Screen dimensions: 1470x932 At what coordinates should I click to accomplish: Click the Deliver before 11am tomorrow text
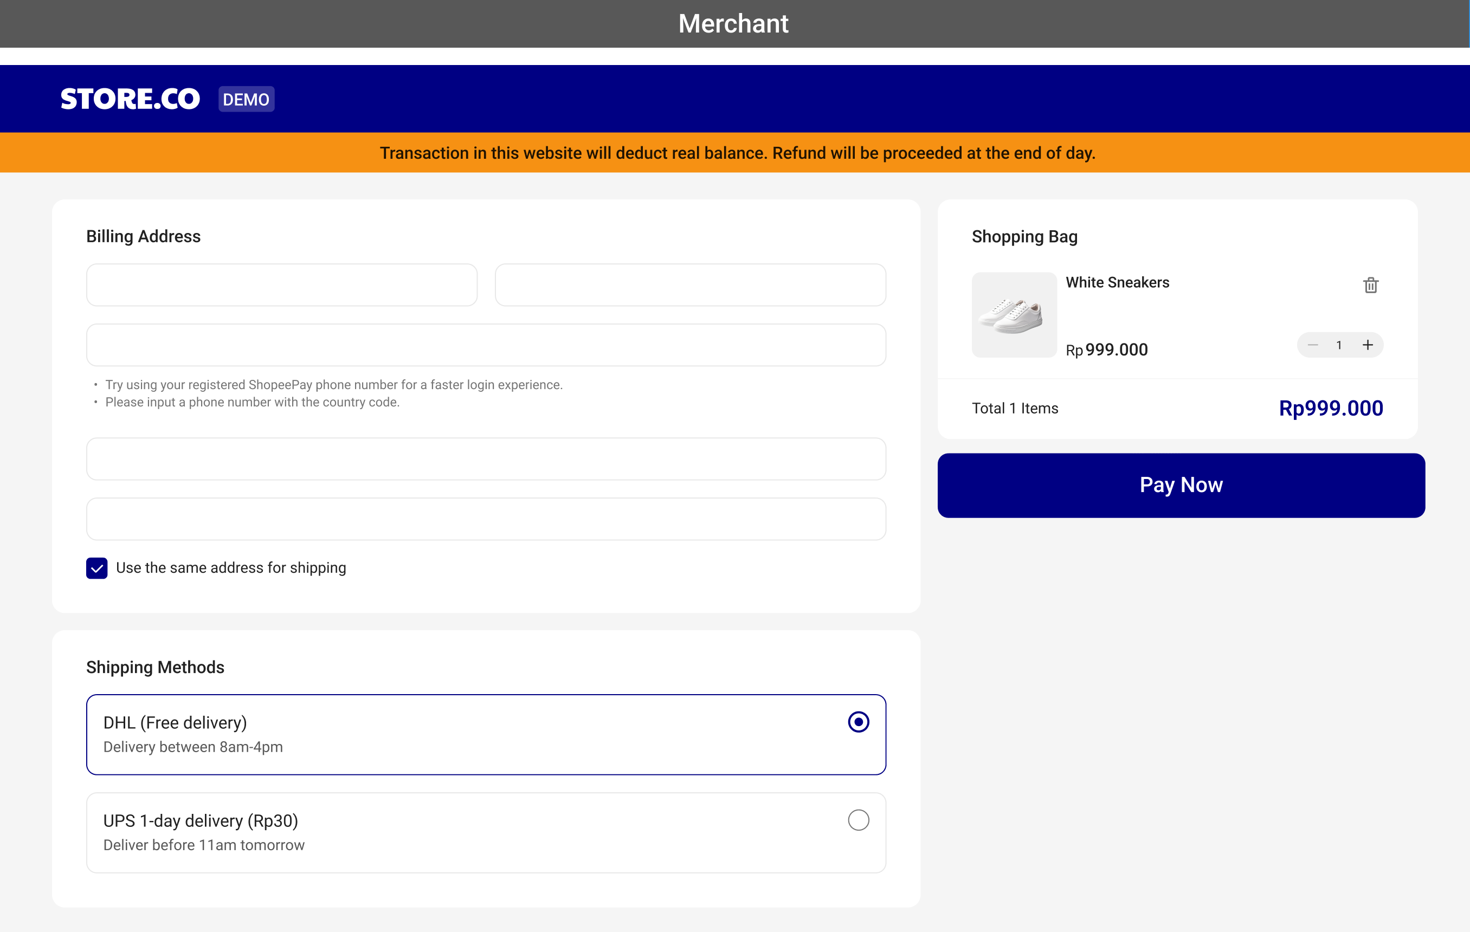coord(204,845)
